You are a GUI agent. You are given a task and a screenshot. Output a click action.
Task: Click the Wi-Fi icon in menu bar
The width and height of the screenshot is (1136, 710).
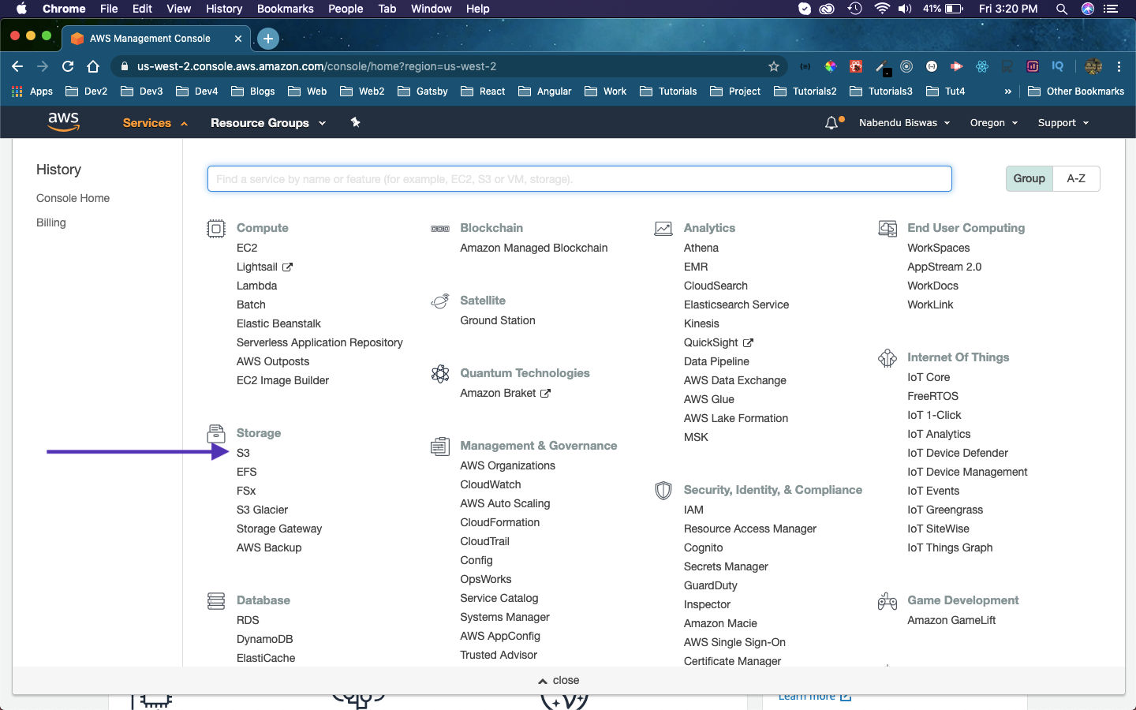pyautogui.click(x=882, y=9)
